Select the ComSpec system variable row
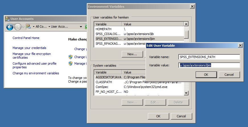Viewport: 248px width, 127px height. click(139, 87)
